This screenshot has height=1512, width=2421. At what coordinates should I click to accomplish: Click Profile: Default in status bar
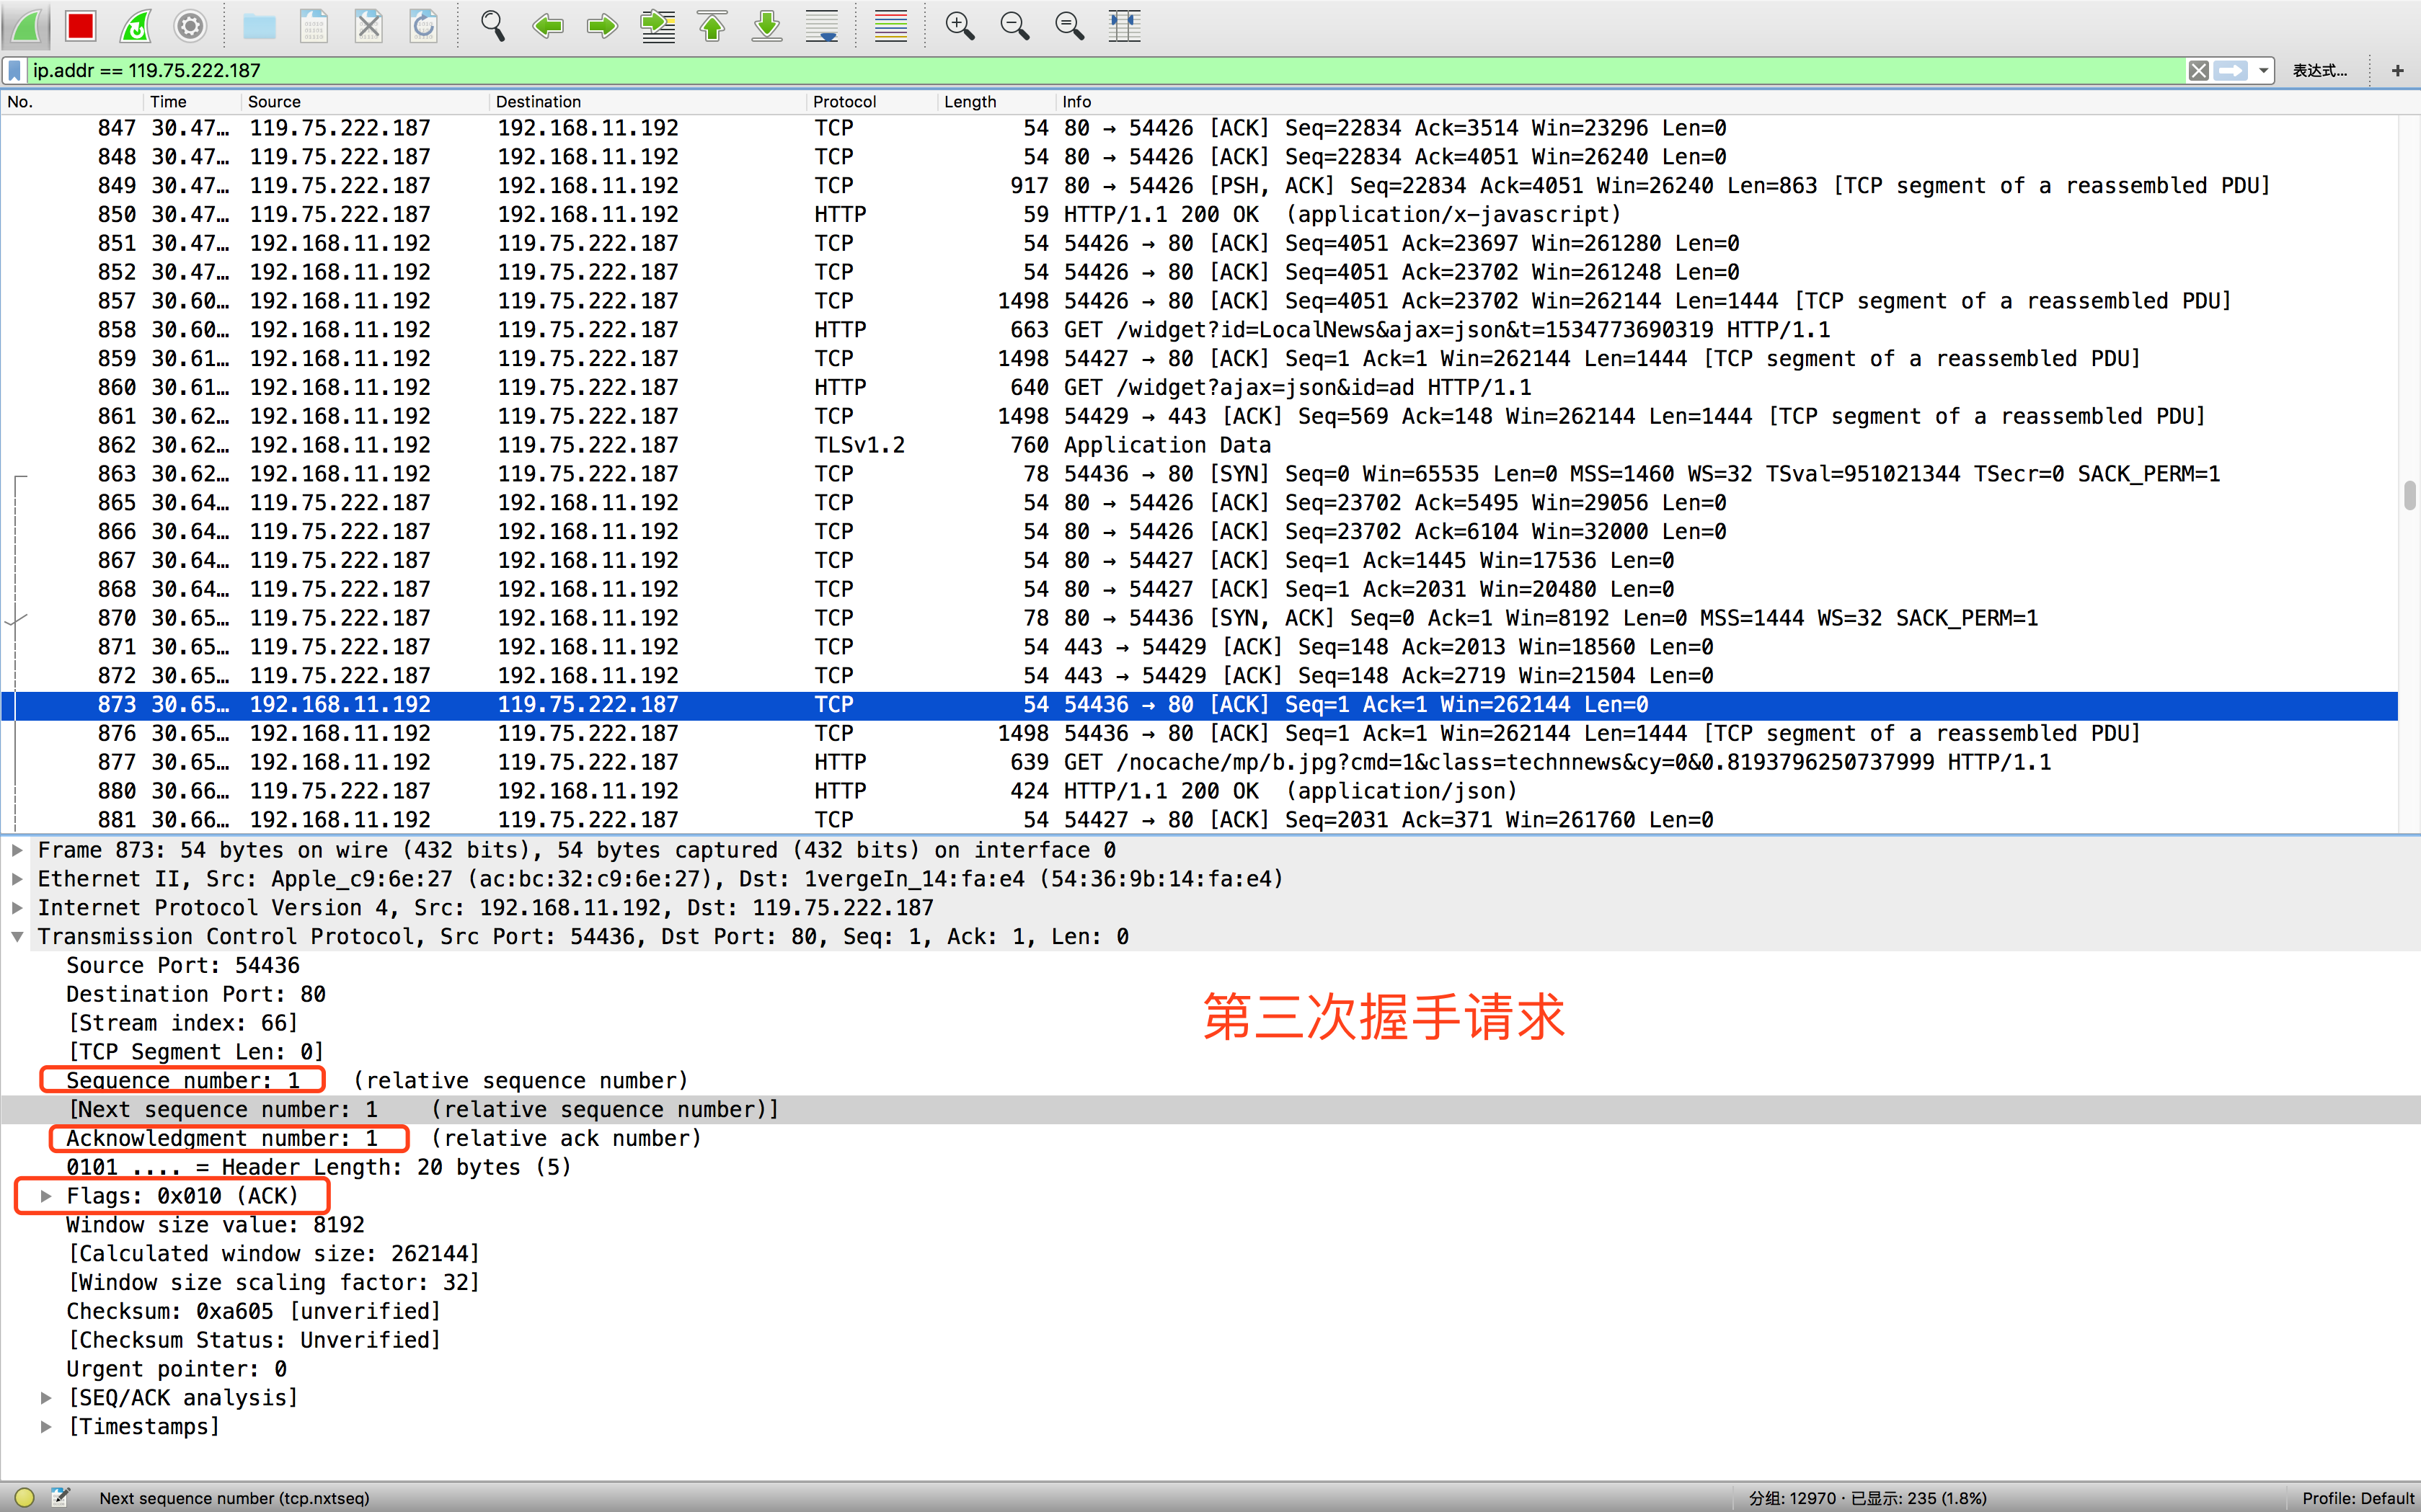coord(2358,1498)
